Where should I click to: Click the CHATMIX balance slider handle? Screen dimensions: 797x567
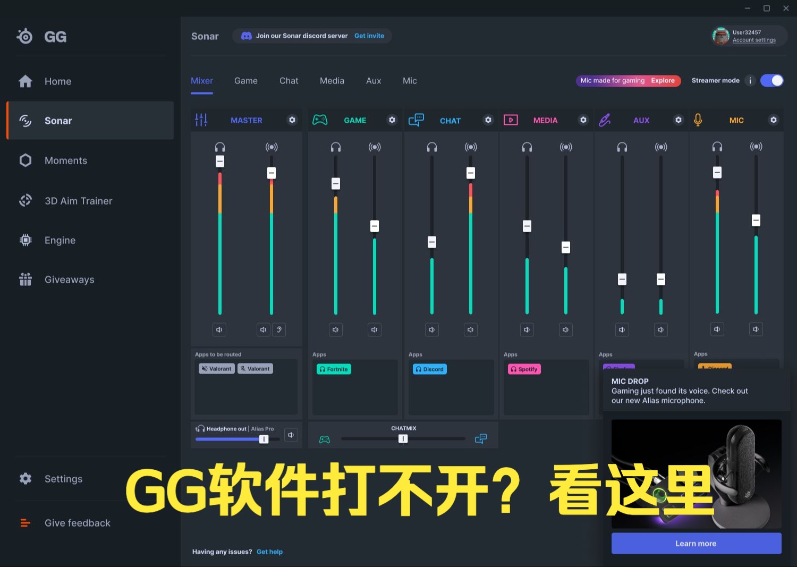pyautogui.click(x=403, y=438)
